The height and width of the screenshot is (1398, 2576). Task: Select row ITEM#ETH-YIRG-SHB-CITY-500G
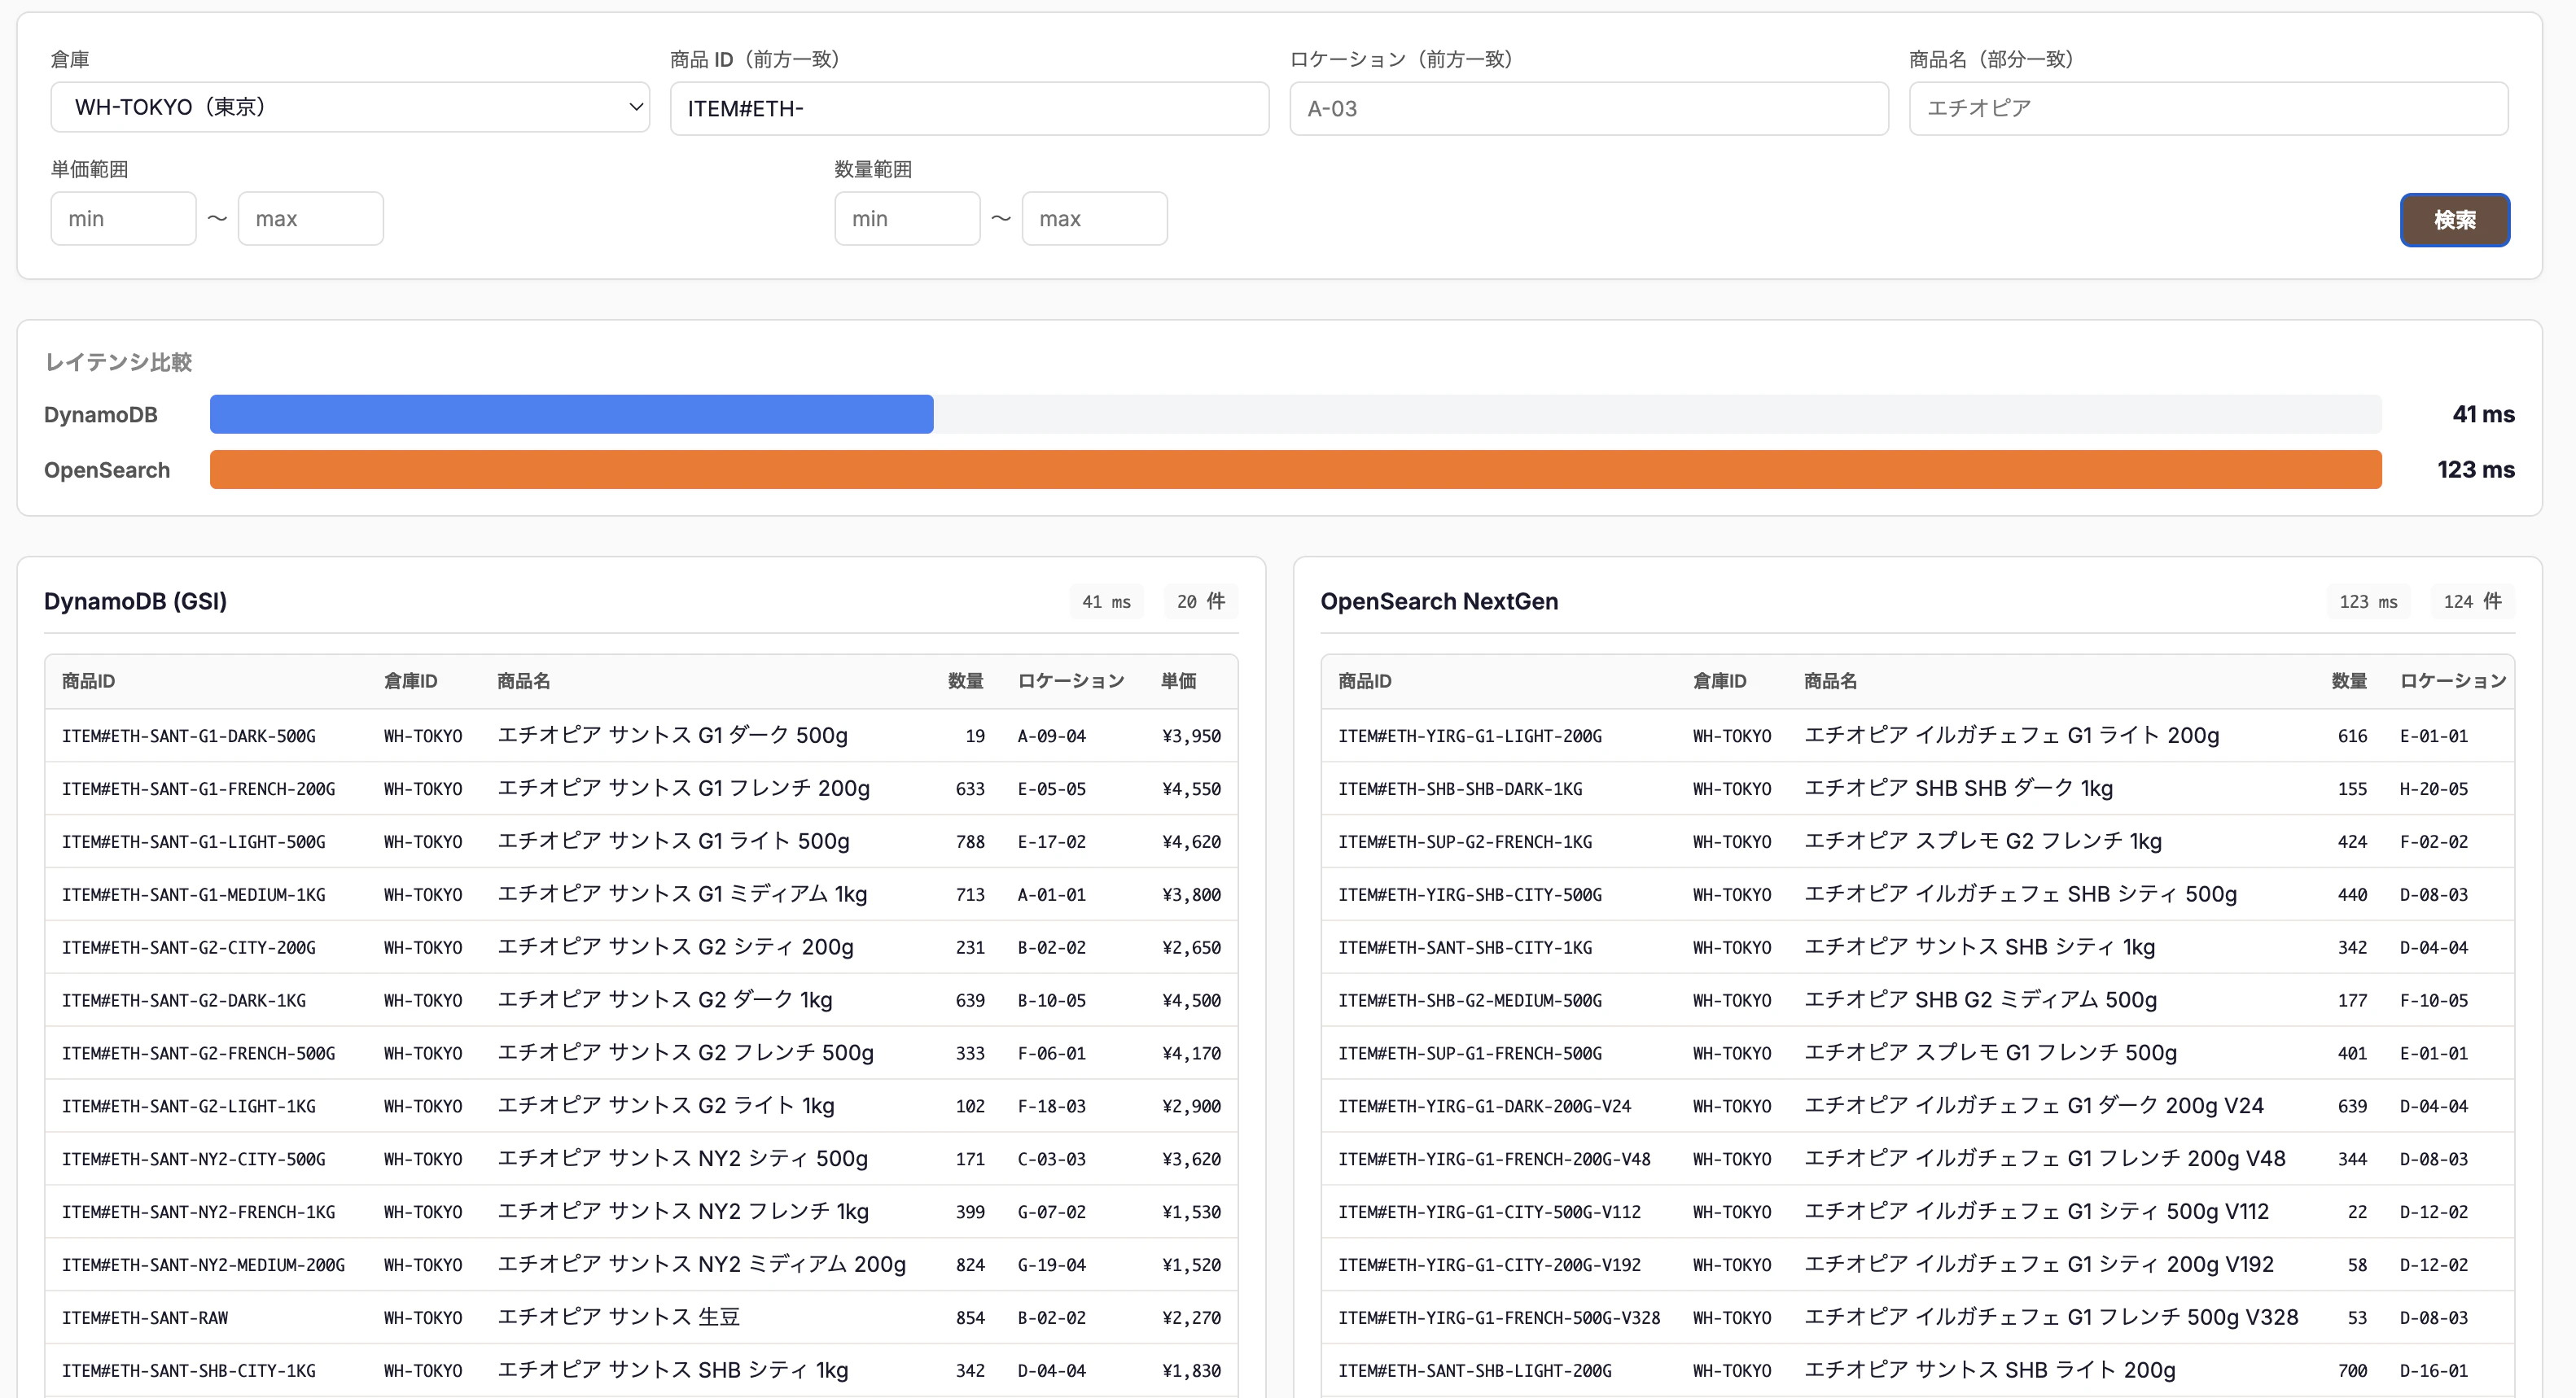tap(1917, 894)
